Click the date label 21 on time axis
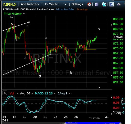Viewport: 131px width, 124px height. (x=45, y=117)
